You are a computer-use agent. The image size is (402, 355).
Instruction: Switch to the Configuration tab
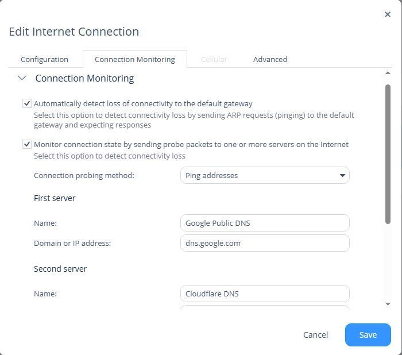(x=44, y=59)
